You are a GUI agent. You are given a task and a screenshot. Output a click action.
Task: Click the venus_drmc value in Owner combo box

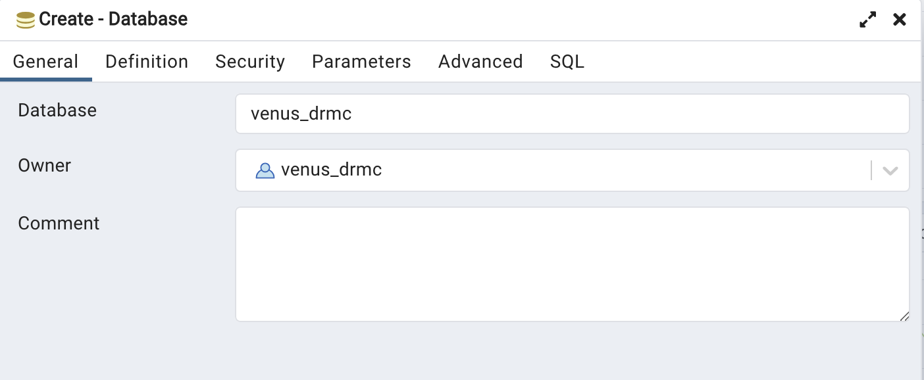[x=331, y=170]
